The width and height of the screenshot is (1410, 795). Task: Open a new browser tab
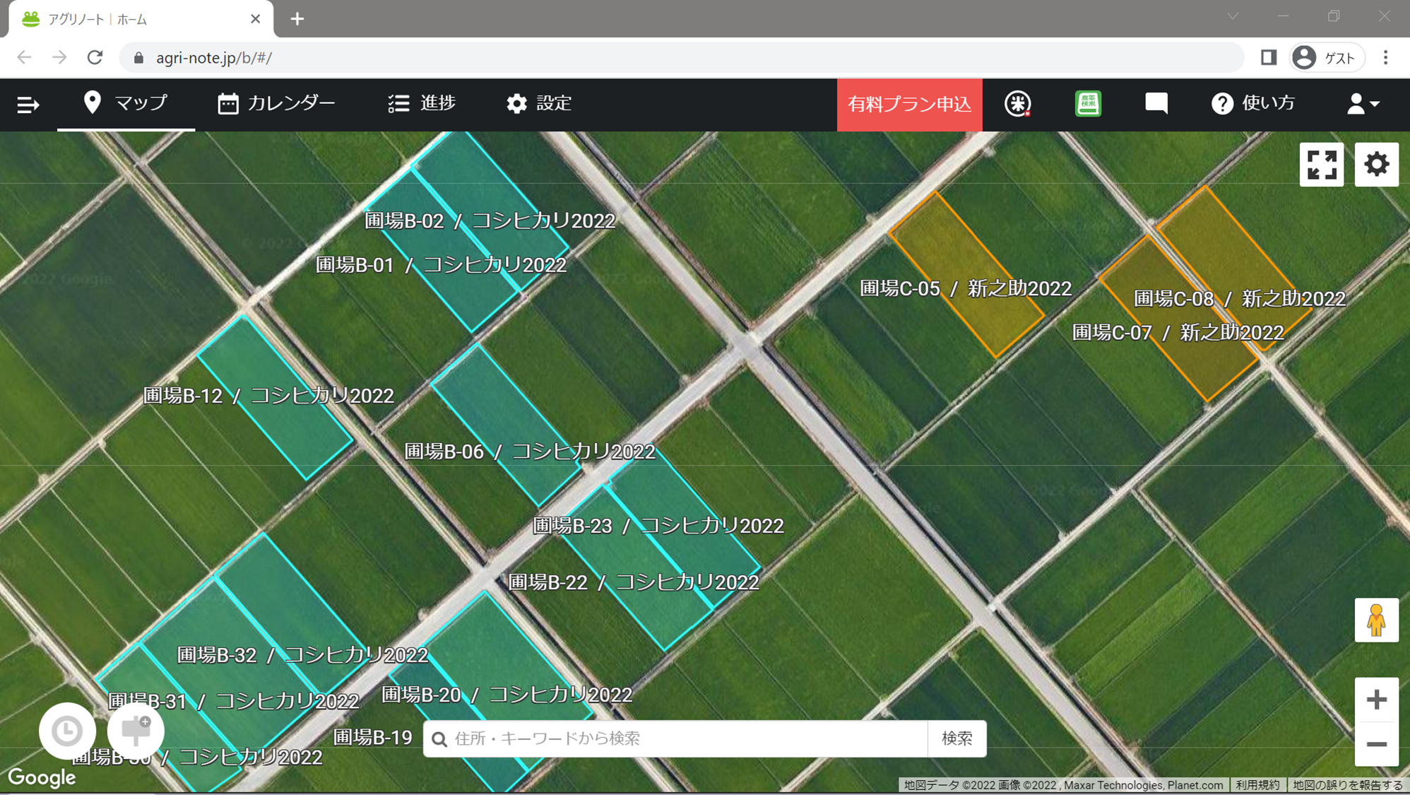297,19
